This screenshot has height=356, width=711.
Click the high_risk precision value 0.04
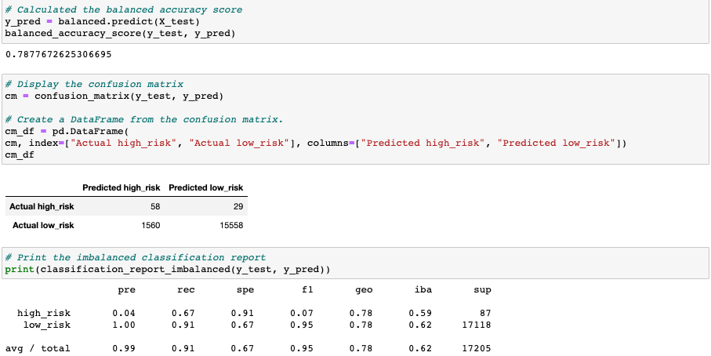[124, 314]
